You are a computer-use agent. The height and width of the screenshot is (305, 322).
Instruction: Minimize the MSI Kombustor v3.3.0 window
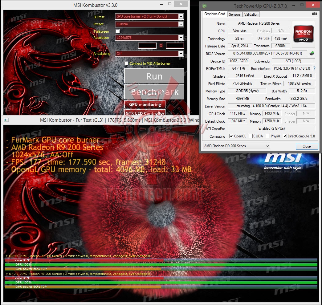click(x=161, y=4)
